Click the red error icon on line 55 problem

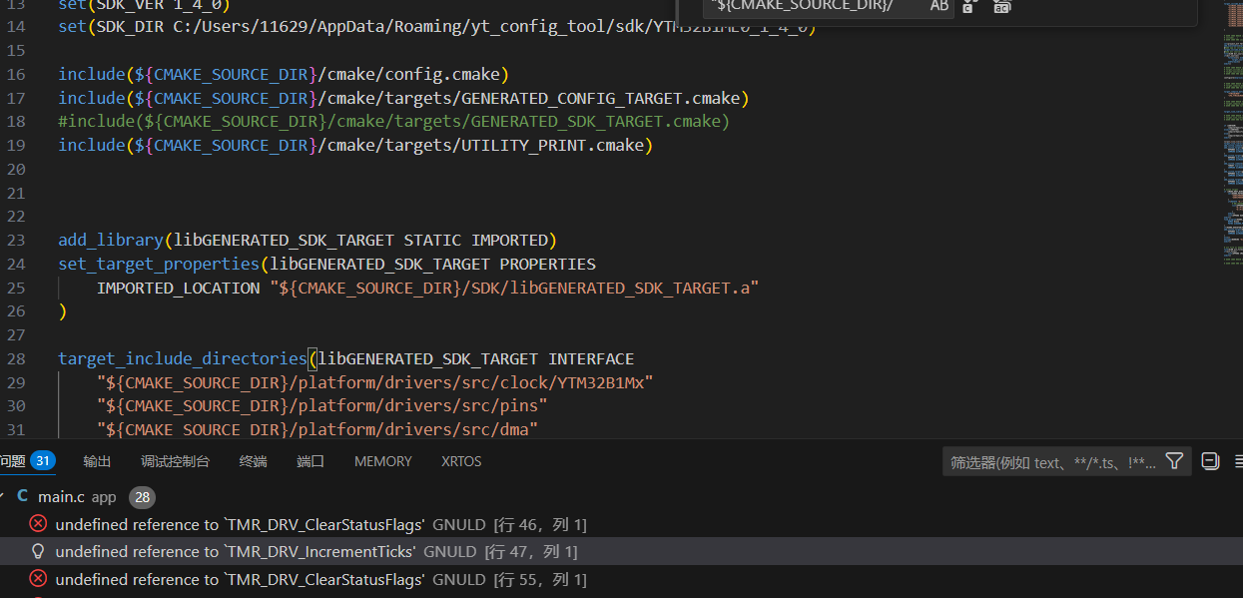tap(38, 579)
